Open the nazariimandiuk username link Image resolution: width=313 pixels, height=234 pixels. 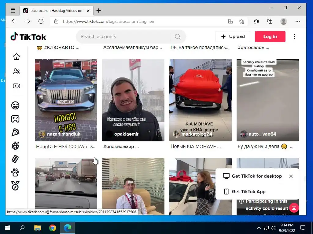click(64, 134)
